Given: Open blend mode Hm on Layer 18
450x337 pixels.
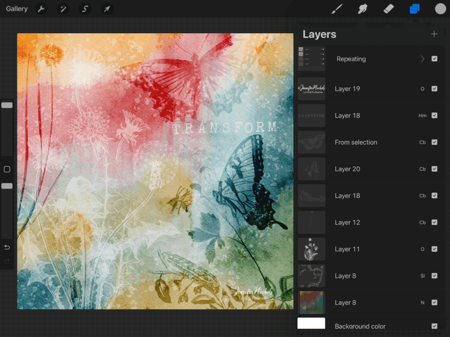Looking at the screenshot, I should click(422, 115).
